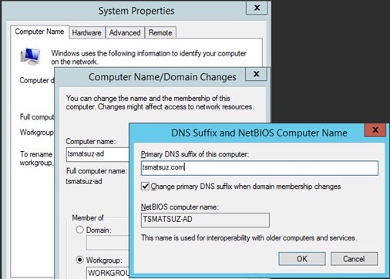Close the DNS Suffix dialog

point(375,130)
